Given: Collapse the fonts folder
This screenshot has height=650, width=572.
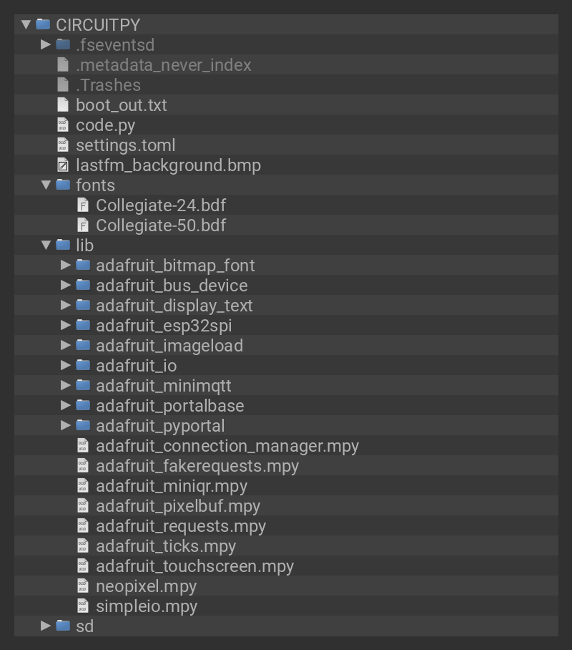Looking at the screenshot, I should (x=46, y=185).
